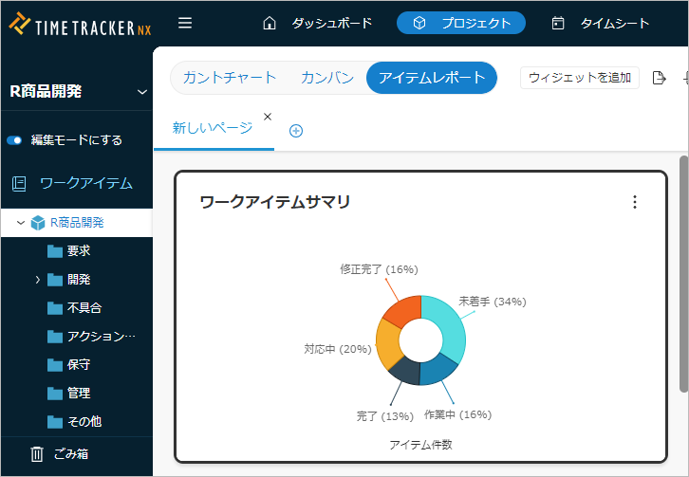Click the ウィジェットを追加 button
Image resolution: width=689 pixels, height=477 pixels.
click(580, 78)
